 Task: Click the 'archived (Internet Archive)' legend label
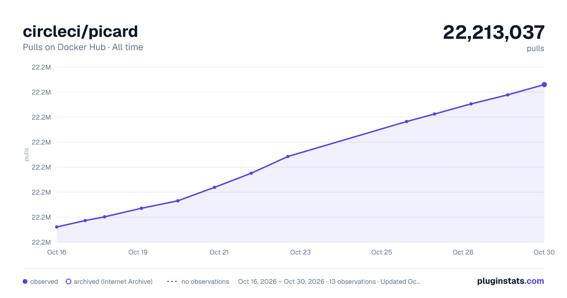click(x=113, y=281)
